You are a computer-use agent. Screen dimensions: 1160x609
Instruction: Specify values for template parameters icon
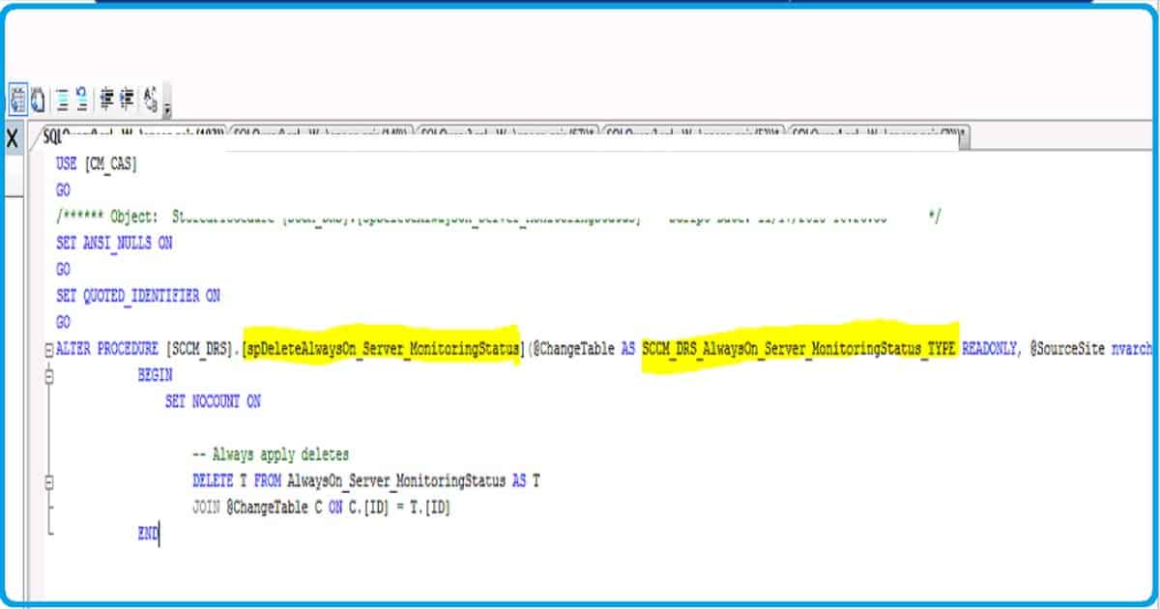click(151, 98)
